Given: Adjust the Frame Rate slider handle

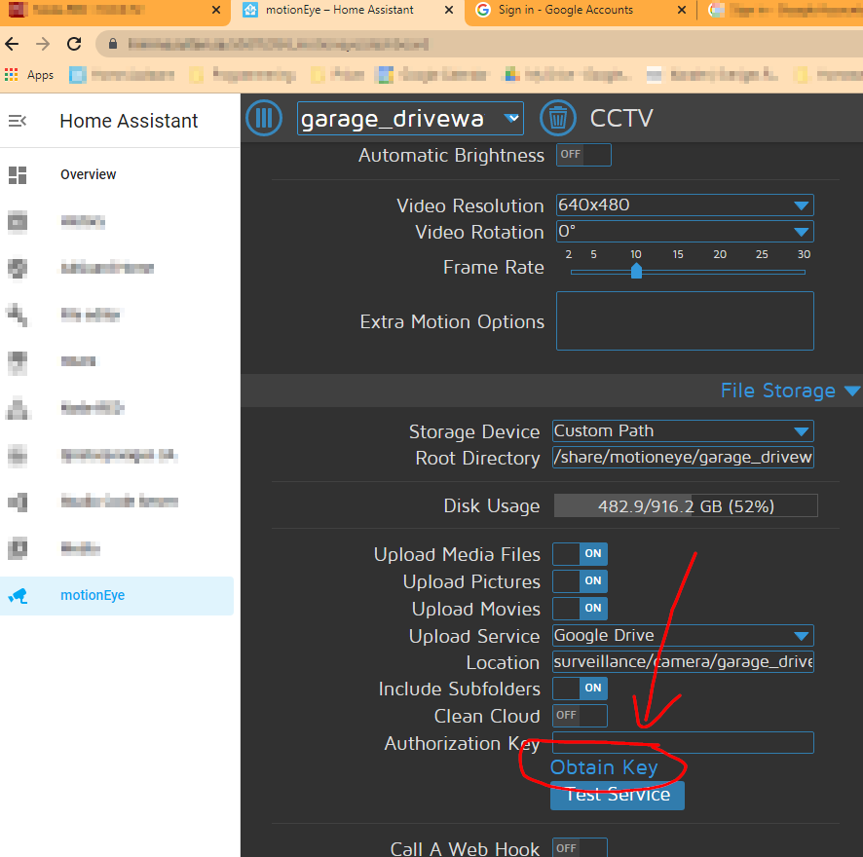Looking at the screenshot, I should pyautogui.click(x=637, y=271).
